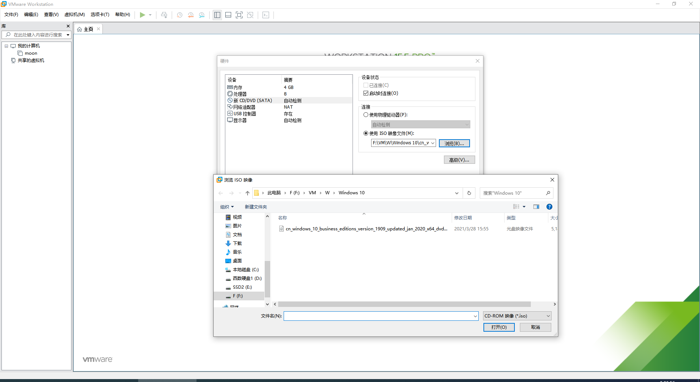Enter full screen mode icon
Screen dimensions: 700x382
[x=239, y=15]
